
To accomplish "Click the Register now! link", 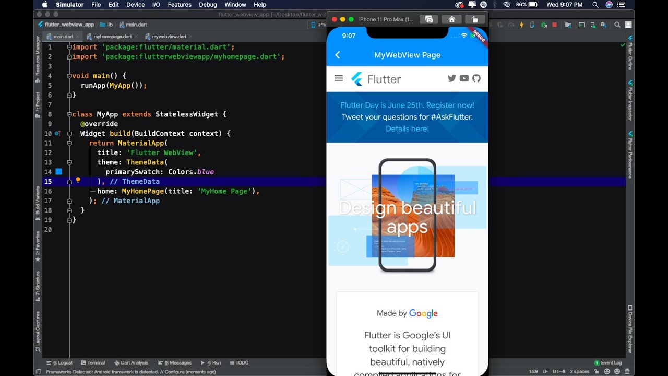I will [x=450, y=105].
